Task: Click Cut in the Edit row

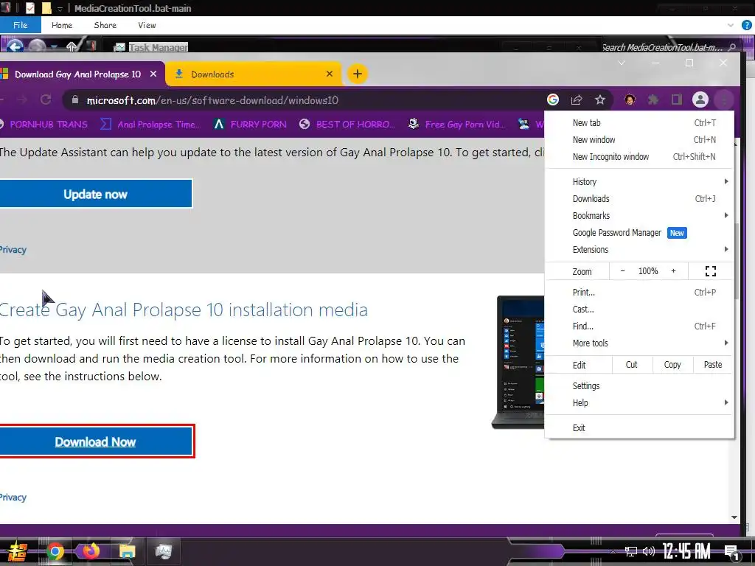Action: [632, 364]
